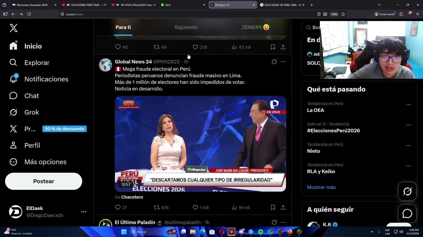Reload the page in browser toolbar
This screenshot has height=237, width=423.
click(x=29, y=14)
